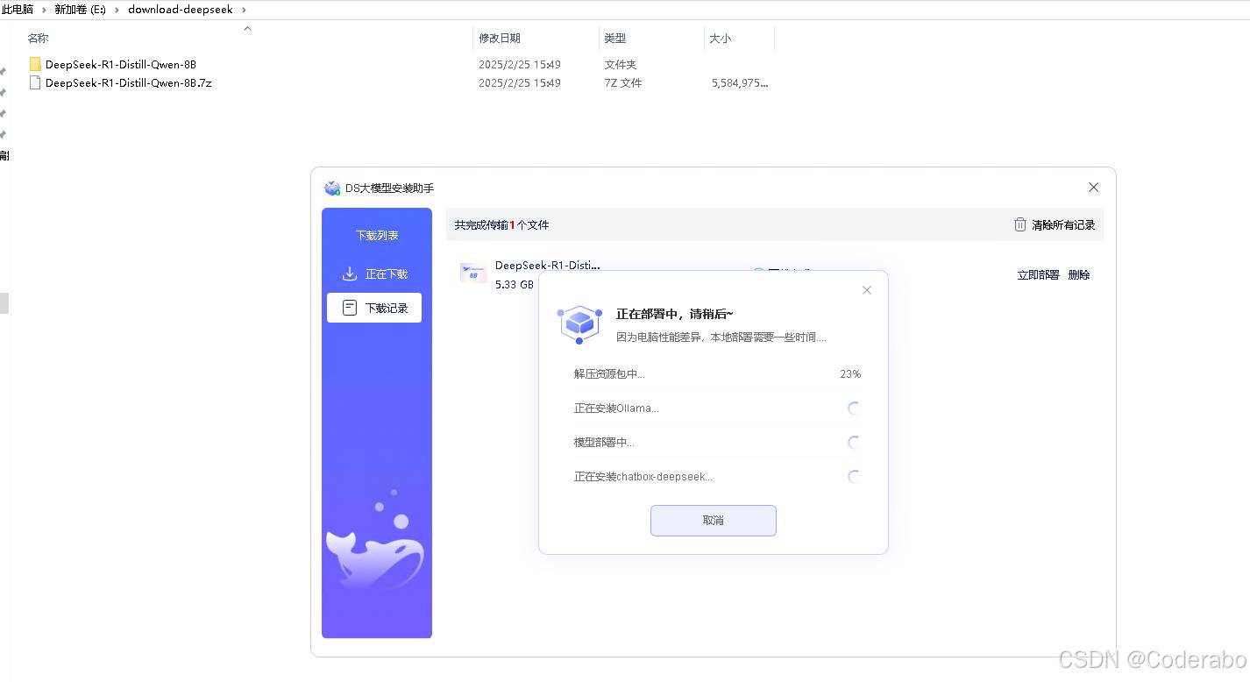Click the 文件夹 type cell

click(621, 65)
